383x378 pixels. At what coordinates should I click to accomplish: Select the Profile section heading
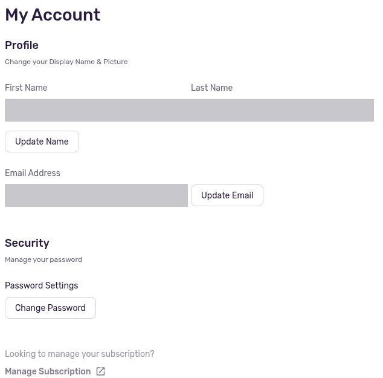[x=22, y=45]
